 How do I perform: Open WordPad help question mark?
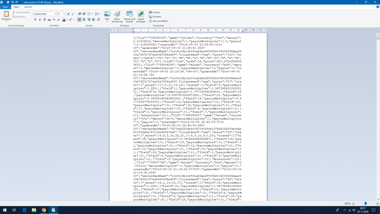click(x=378, y=7)
